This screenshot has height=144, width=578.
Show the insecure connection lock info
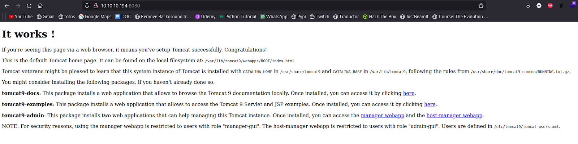point(96,6)
